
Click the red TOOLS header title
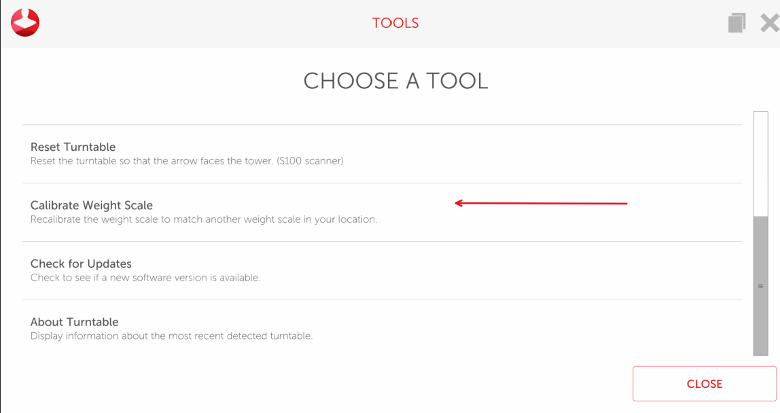[395, 23]
